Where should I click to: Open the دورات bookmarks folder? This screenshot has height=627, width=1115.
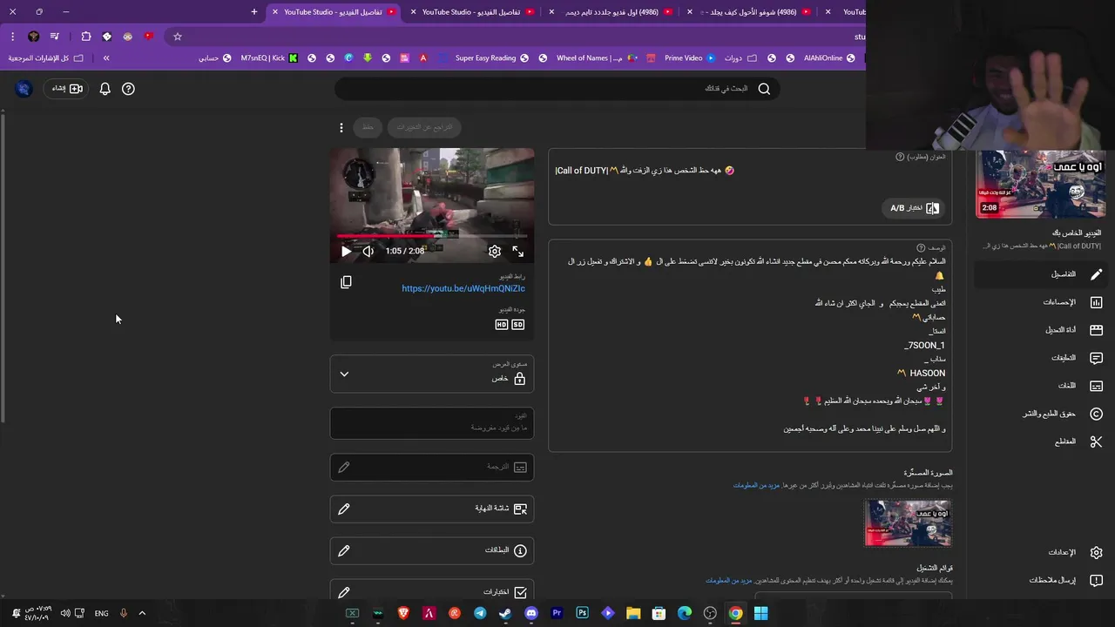coord(740,58)
